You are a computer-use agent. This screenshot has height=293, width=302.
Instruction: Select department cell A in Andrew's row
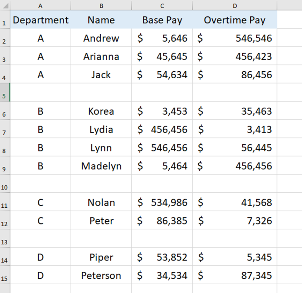(40, 38)
